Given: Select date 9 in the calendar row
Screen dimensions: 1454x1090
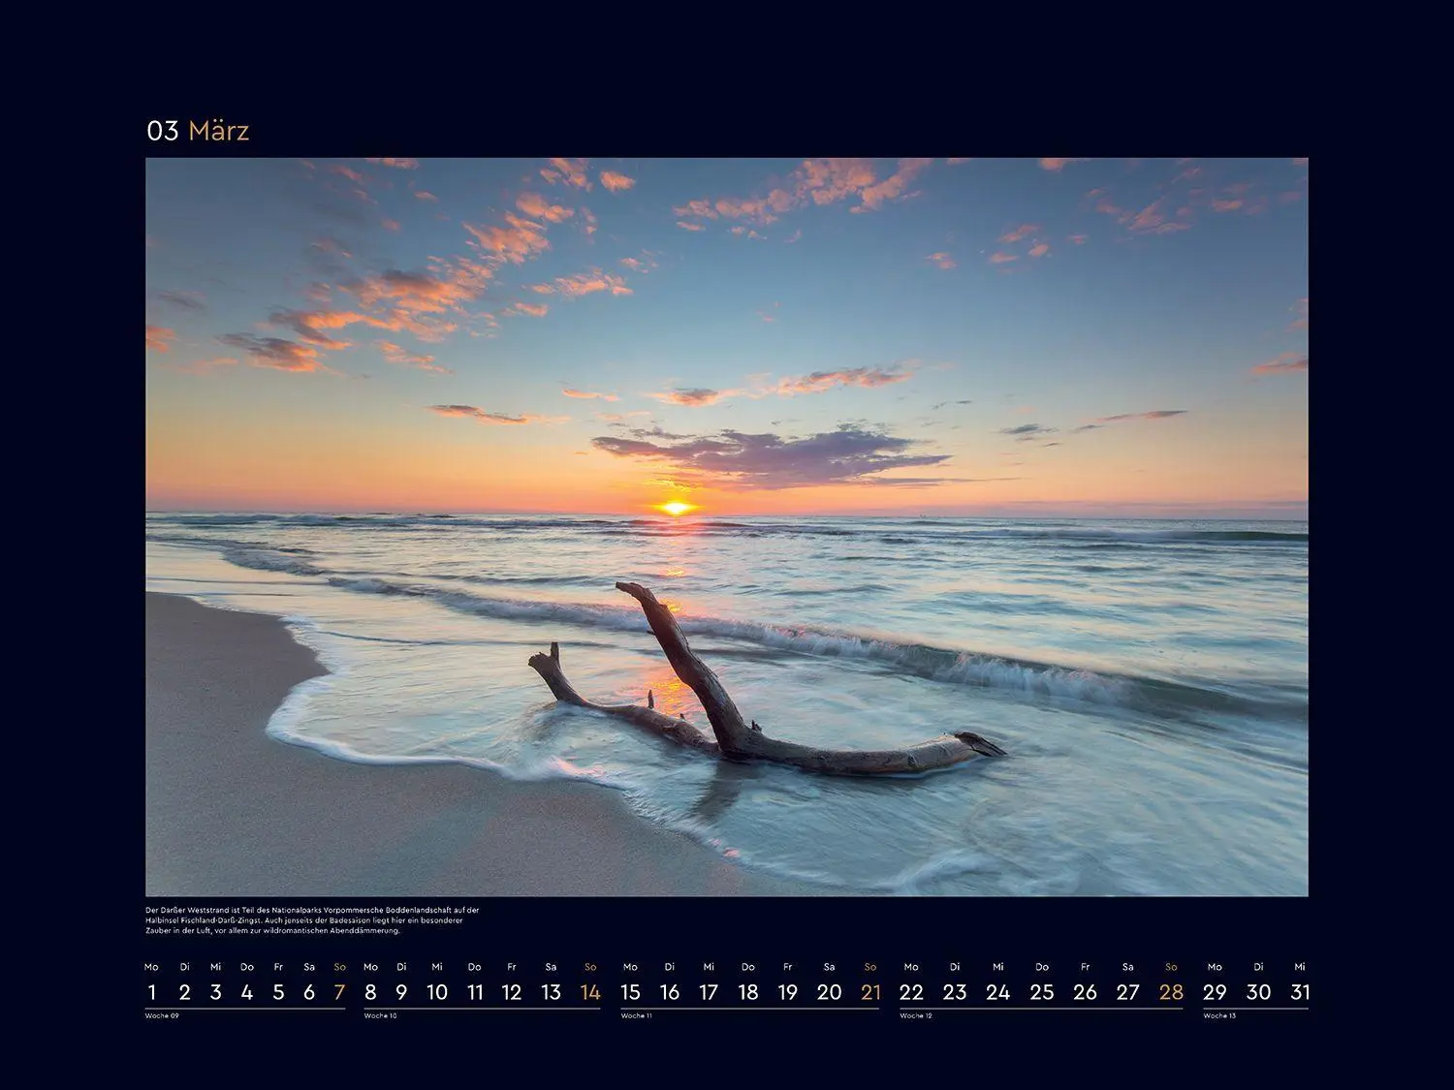Looking at the screenshot, I should [401, 992].
